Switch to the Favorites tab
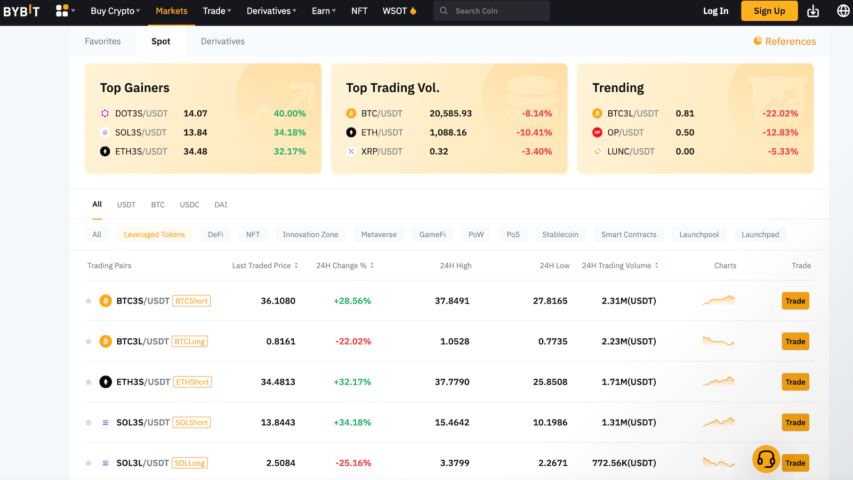The height and width of the screenshot is (480, 853). (103, 41)
